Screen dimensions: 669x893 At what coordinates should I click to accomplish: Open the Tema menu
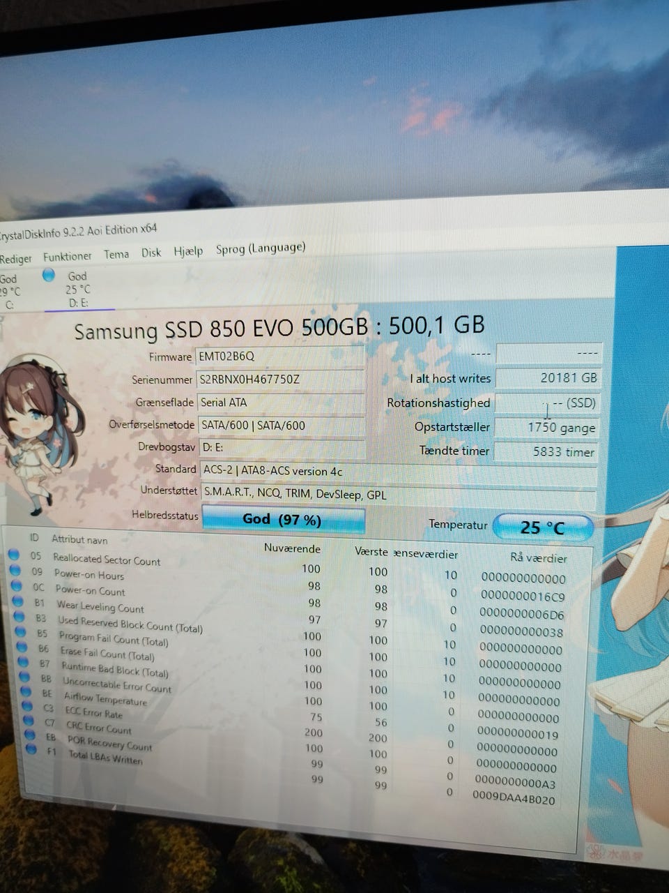(x=116, y=254)
